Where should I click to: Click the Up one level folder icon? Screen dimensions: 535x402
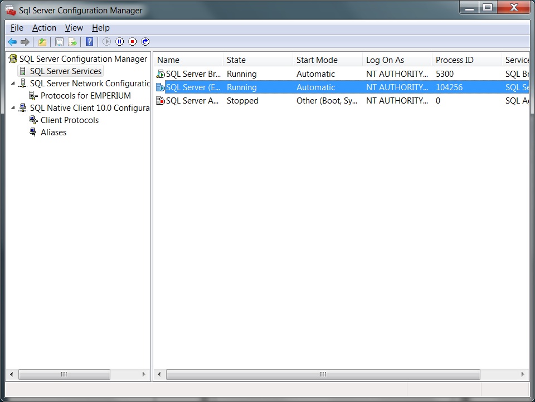[x=42, y=42]
